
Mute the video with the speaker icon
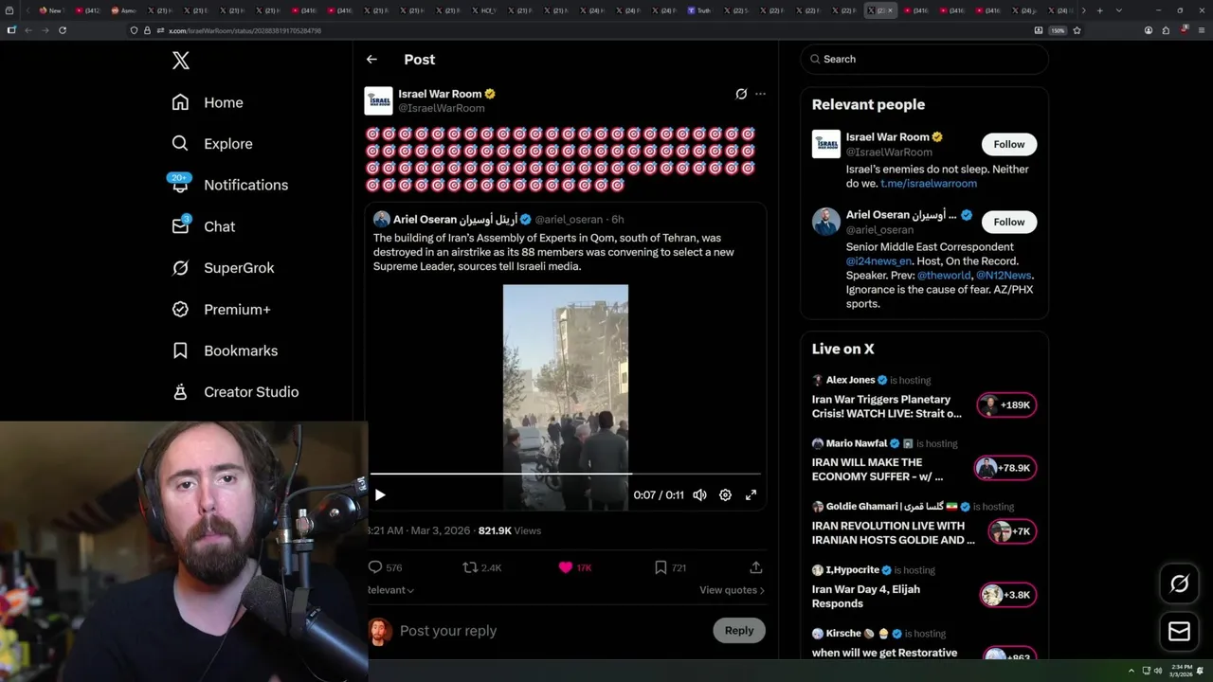pyautogui.click(x=699, y=494)
